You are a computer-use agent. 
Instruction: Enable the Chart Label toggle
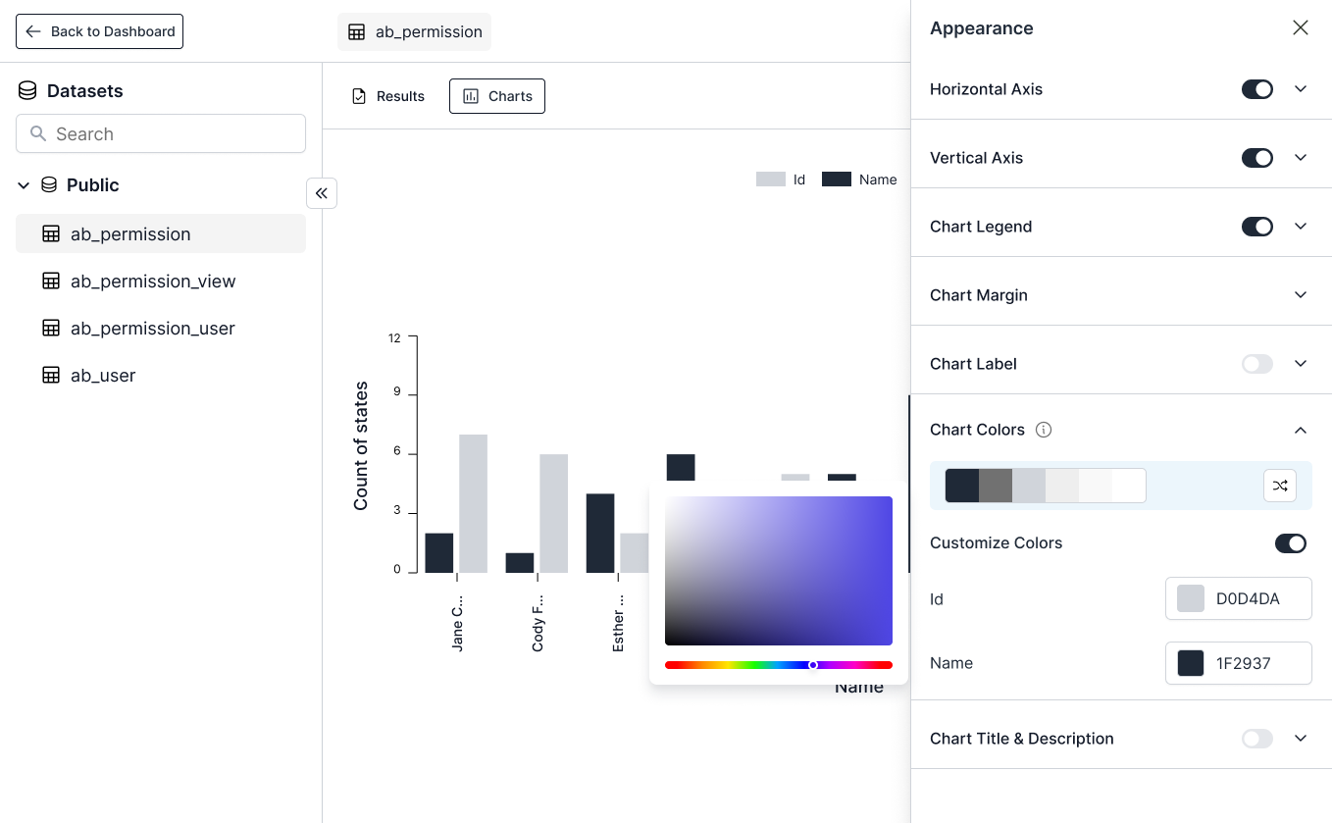point(1256,364)
